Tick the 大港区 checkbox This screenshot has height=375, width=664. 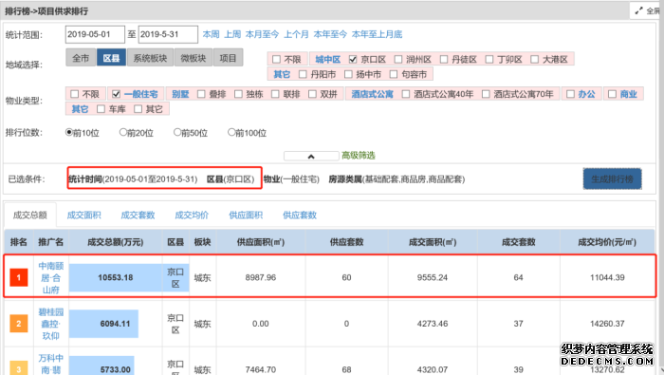click(x=534, y=59)
